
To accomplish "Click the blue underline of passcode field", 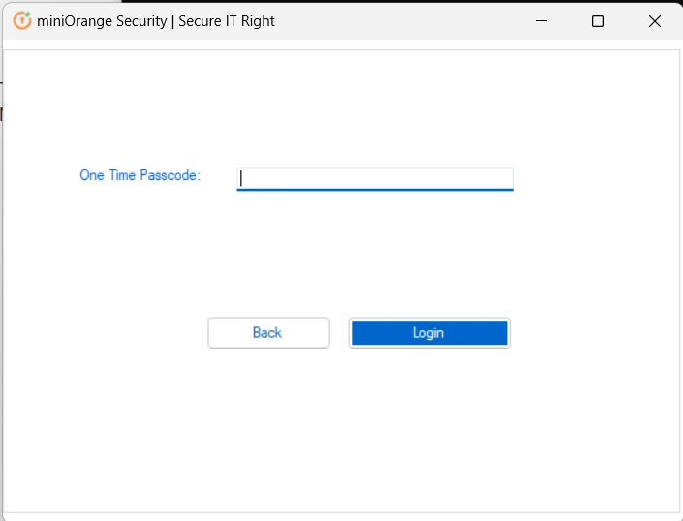I will click(x=375, y=190).
